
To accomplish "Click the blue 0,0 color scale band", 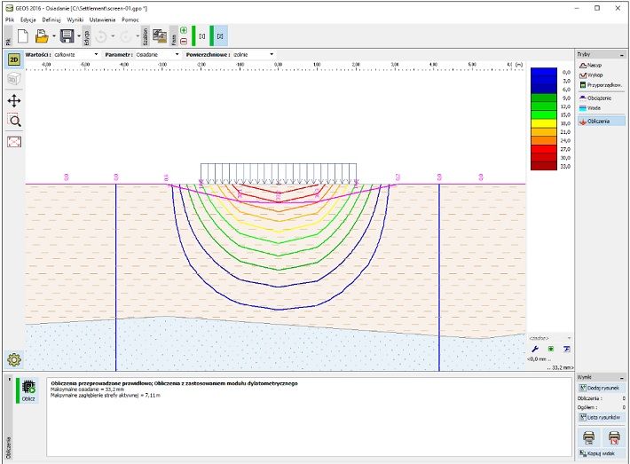I will point(544,72).
